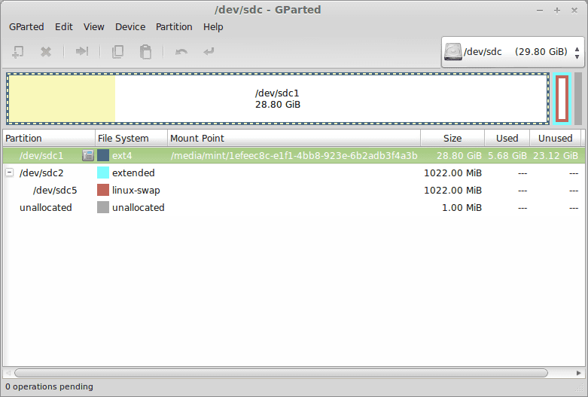Click the Apply all operations icon
Image resolution: width=588 pixels, height=397 pixels.
tap(209, 51)
